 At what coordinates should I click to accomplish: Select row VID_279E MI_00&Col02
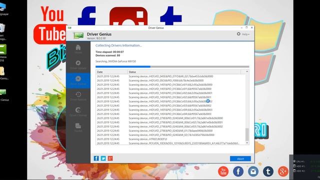170,122
